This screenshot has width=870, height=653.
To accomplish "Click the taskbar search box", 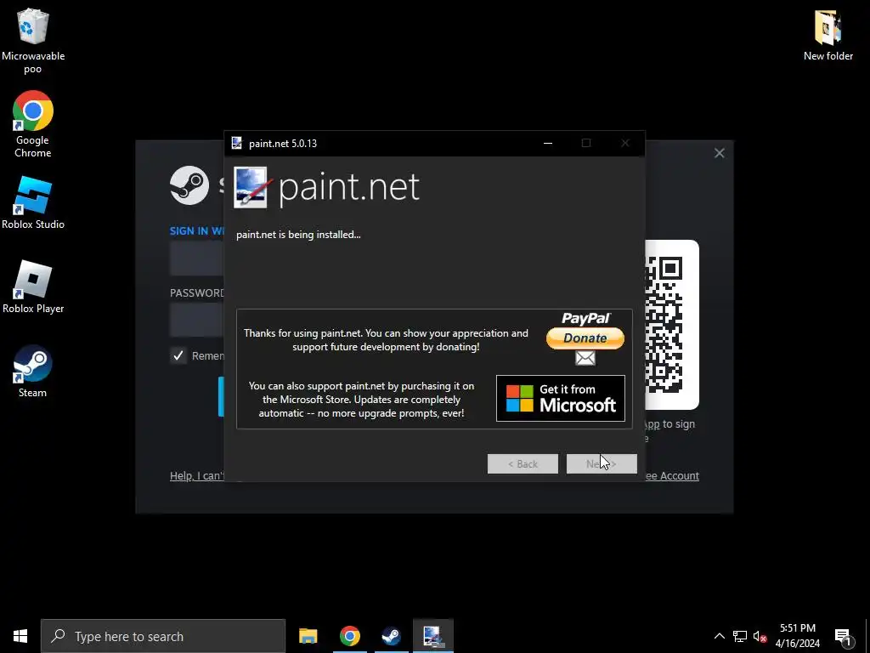I will click(163, 636).
